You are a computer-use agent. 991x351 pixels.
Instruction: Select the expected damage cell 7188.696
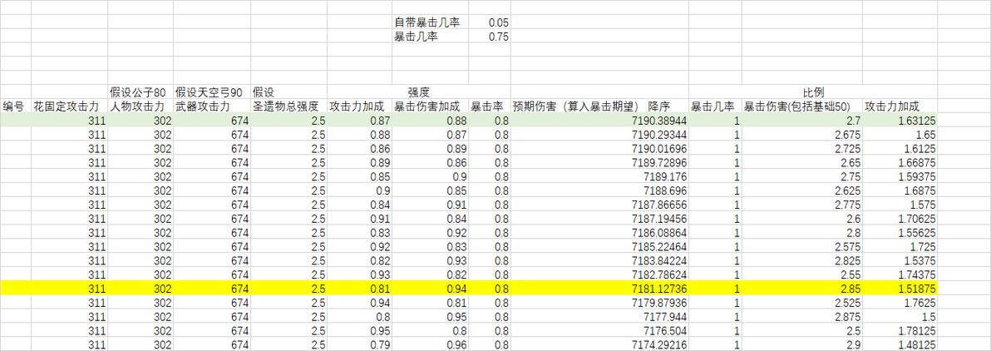[599, 190]
